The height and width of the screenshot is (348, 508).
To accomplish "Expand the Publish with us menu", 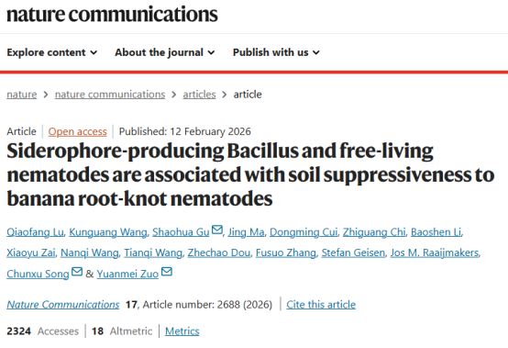I will pos(276,52).
